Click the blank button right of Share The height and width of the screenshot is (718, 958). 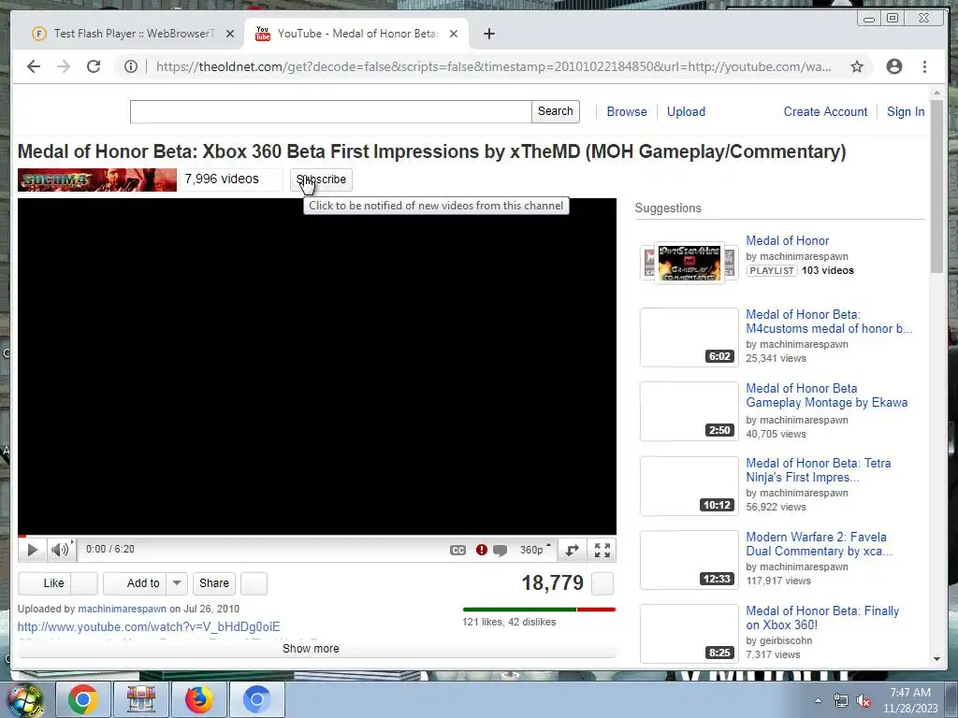point(254,583)
